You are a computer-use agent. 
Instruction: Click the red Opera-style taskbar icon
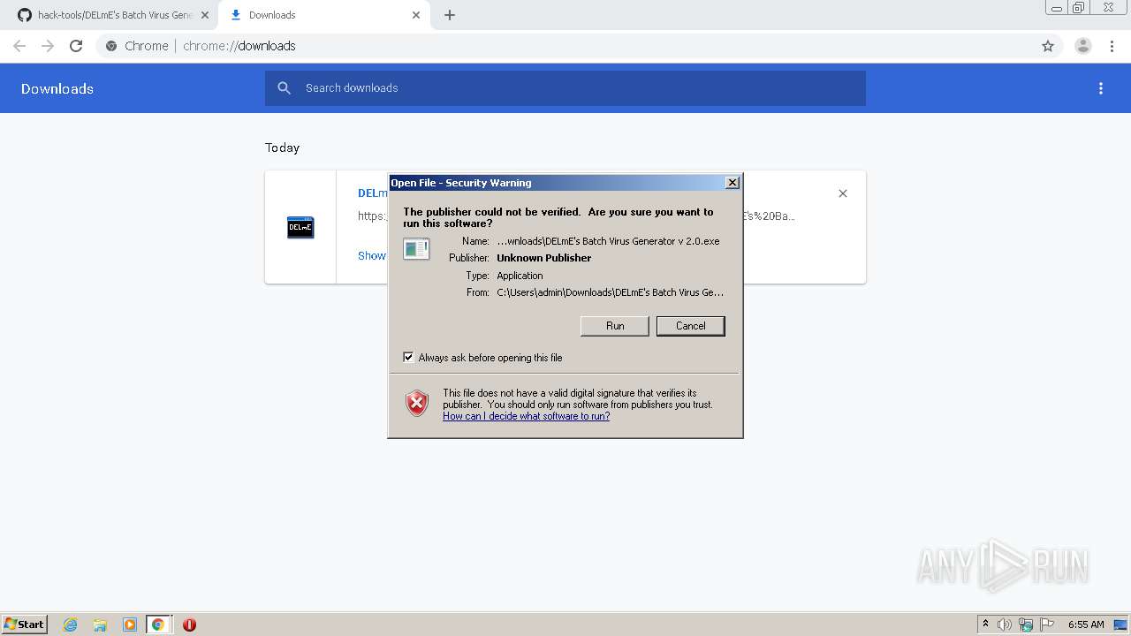click(x=189, y=625)
